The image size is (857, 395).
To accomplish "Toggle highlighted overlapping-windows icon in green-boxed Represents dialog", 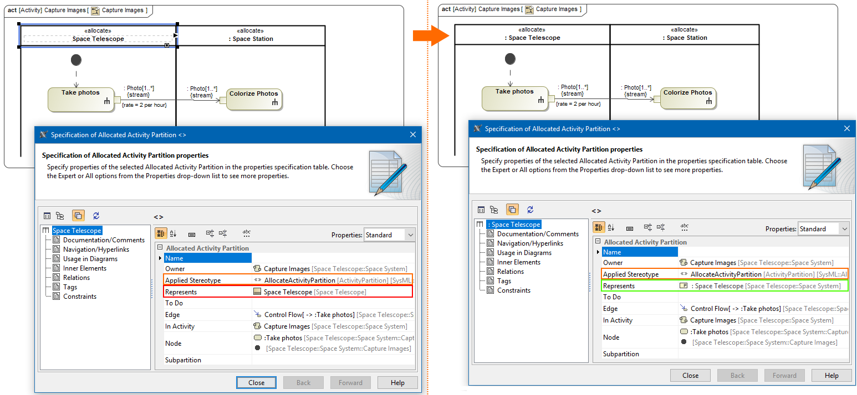I will click(x=512, y=210).
